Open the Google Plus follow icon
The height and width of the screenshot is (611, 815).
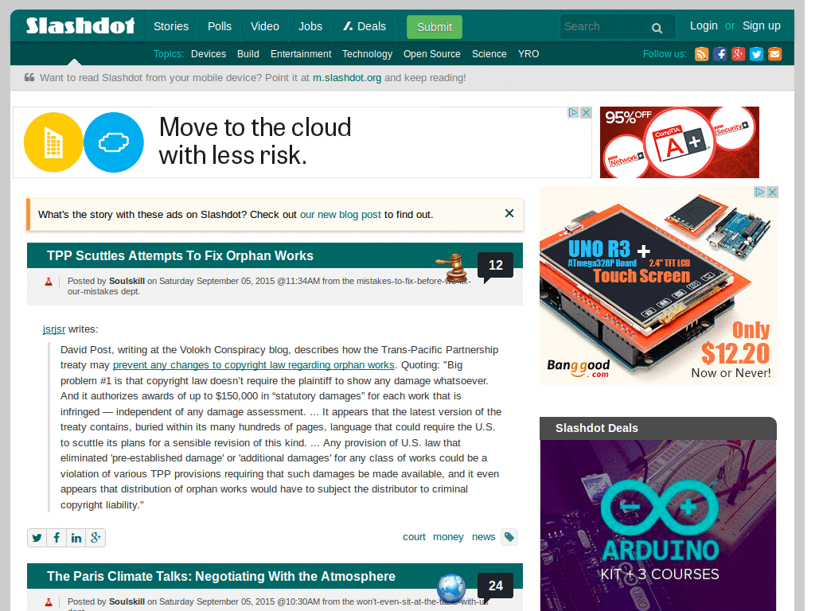pyautogui.click(x=738, y=54)
